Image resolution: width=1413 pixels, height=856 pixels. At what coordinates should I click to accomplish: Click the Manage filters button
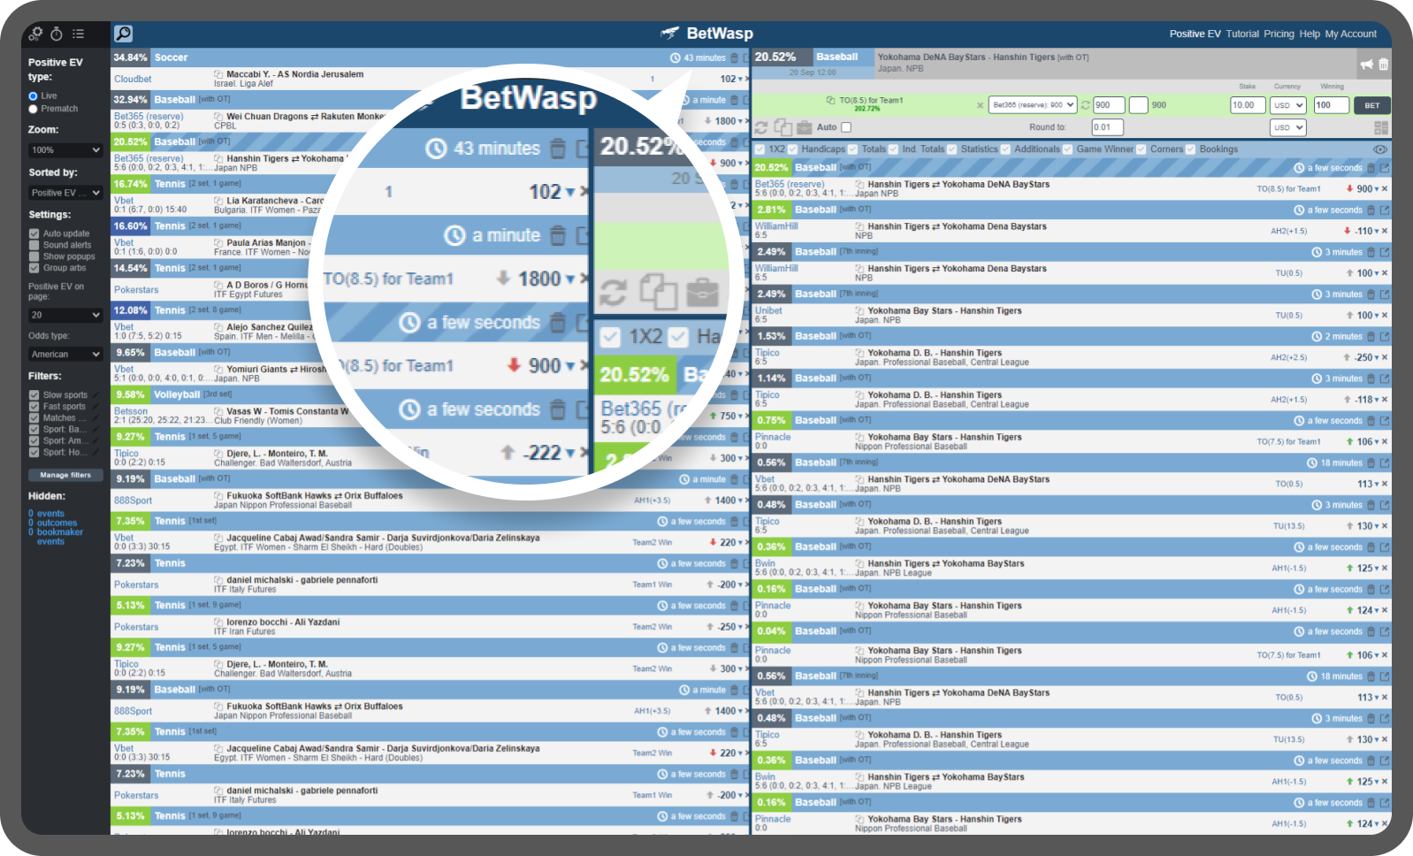65,475
